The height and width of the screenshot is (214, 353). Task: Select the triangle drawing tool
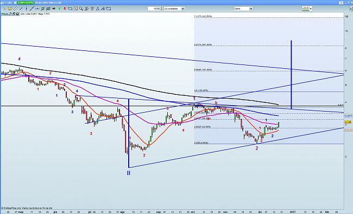coord(98,9)
